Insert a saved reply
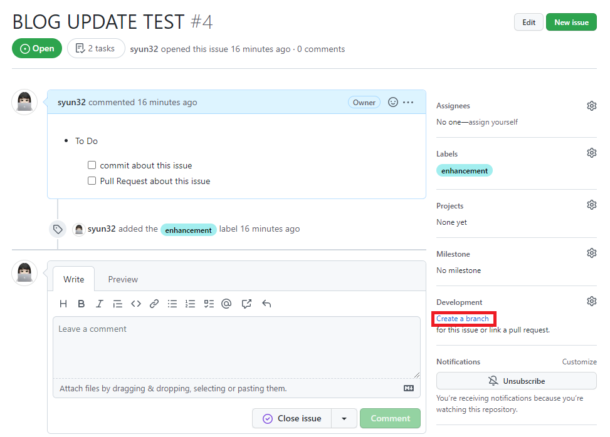 coord(266,304)
